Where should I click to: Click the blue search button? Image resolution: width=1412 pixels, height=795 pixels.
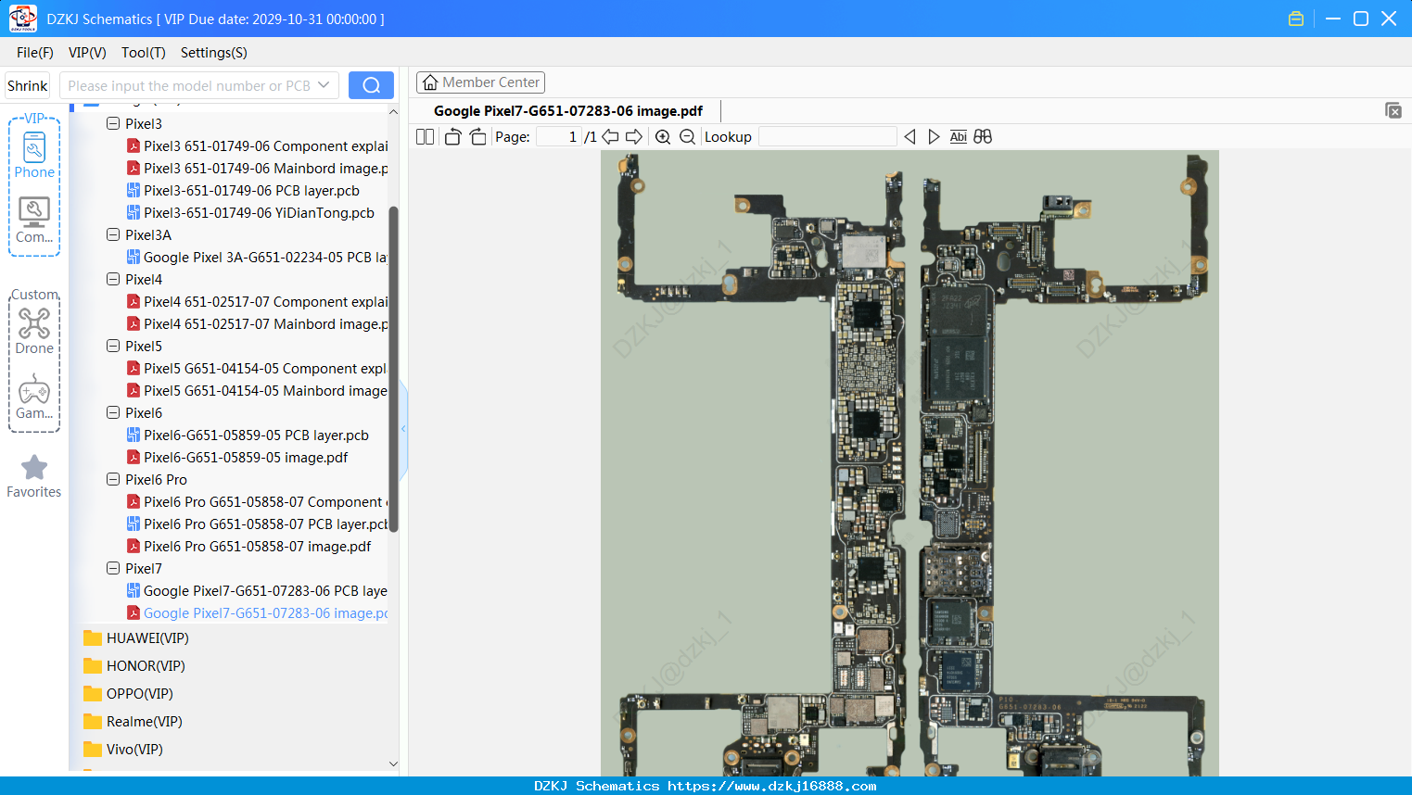[x=371, y=85]
